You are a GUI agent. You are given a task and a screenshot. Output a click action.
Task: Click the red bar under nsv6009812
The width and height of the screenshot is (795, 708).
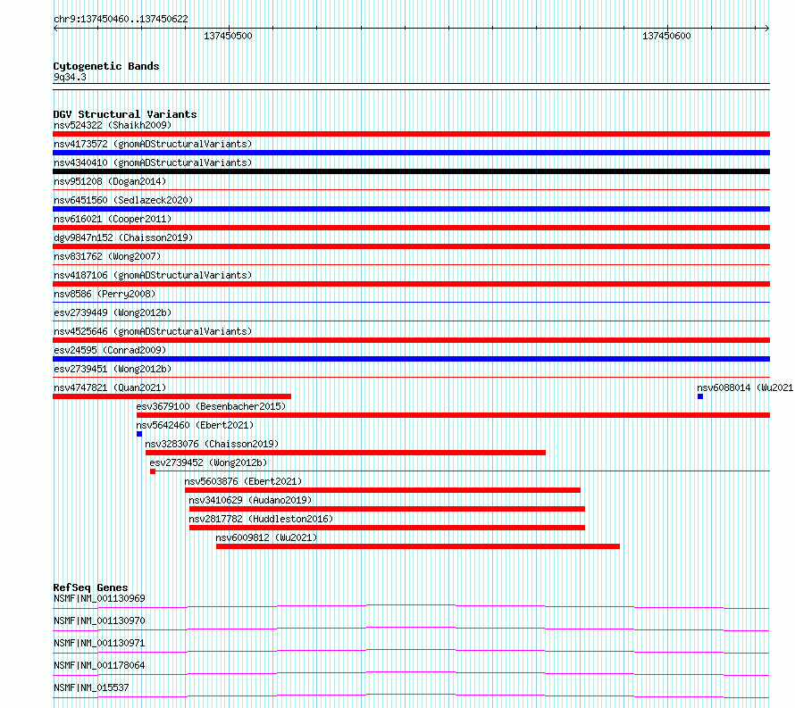tap(418, 546)
